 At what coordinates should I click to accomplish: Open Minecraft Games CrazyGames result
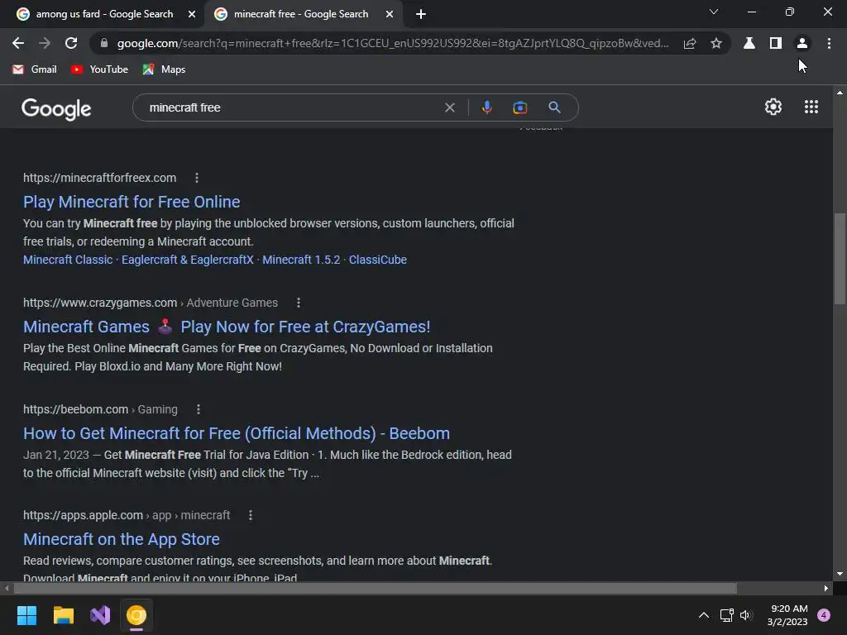(x=227, y=327)
